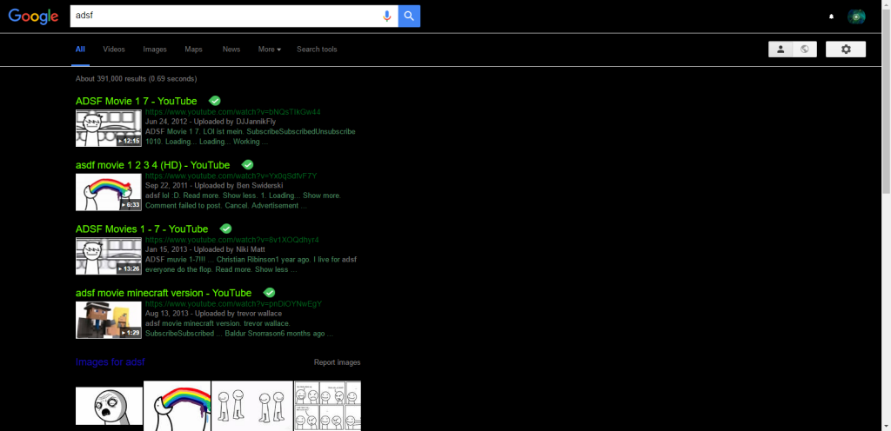Open the notifications bell

[x=831, y=17]
